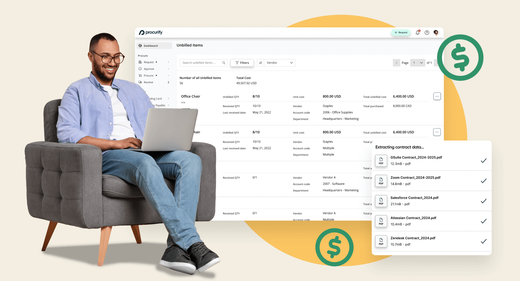Select GSuite Contract_2024-2025.pdf file name

click(x=416, y=157)
